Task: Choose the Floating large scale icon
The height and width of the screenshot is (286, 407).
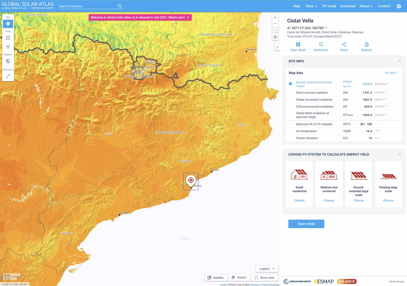Action: click(388, 176)
